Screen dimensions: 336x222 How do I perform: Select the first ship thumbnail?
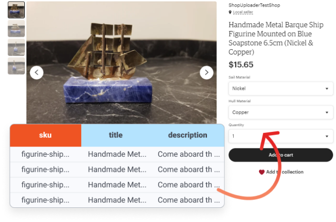point(16,10)
